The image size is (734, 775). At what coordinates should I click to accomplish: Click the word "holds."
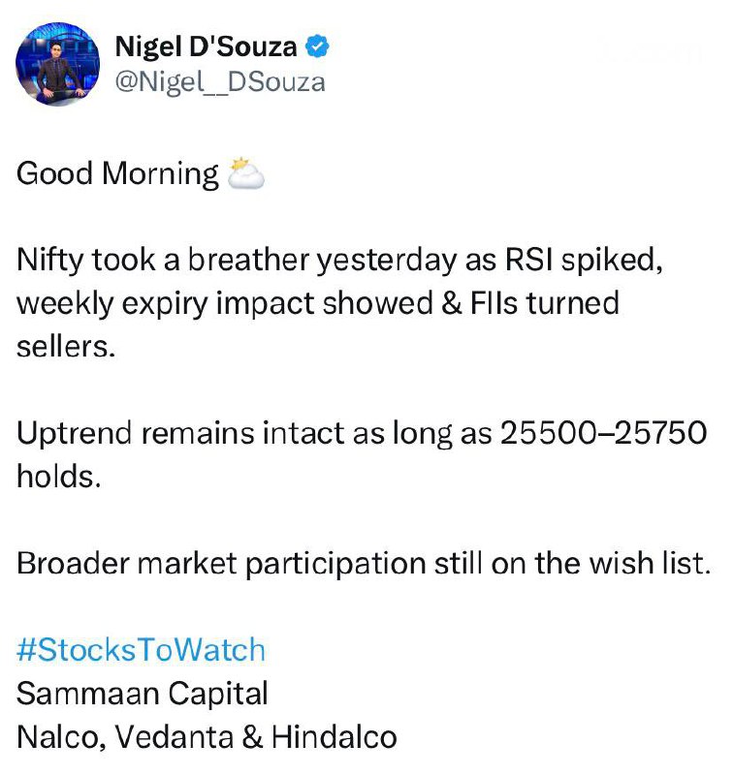(58, 477)
